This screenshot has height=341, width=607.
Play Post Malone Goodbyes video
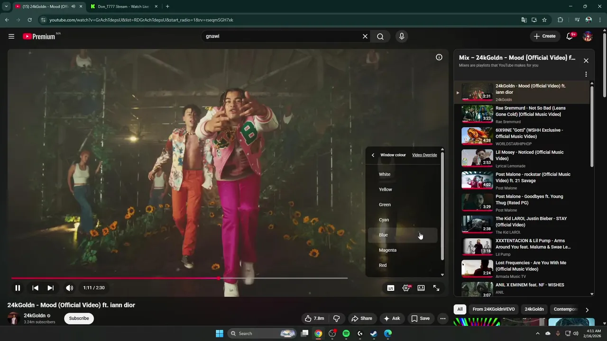click(x=522, y=203)
